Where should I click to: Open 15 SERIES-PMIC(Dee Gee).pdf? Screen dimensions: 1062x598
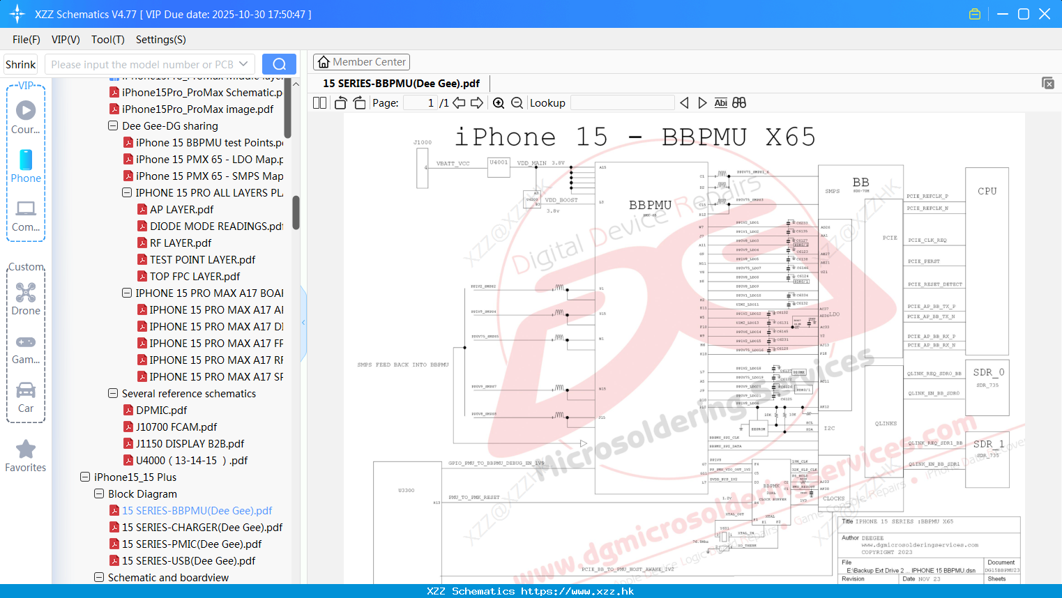pos(185,544)
